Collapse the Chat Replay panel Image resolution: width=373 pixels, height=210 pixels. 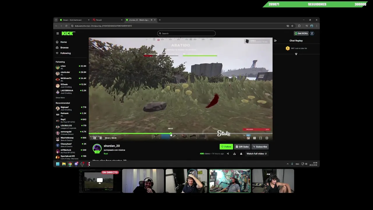pos(275,41)
